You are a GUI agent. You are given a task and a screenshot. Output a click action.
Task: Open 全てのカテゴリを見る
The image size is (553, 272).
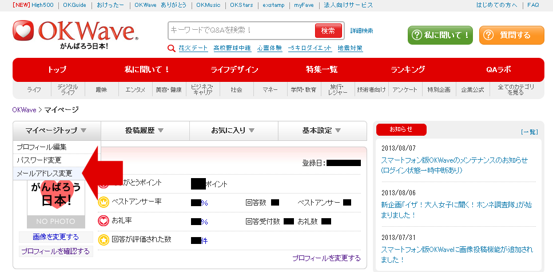pos(516,90)
